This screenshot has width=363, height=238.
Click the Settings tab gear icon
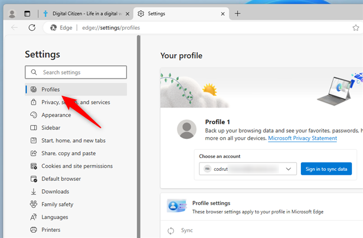pyautogui.click(x=141, y=13)
